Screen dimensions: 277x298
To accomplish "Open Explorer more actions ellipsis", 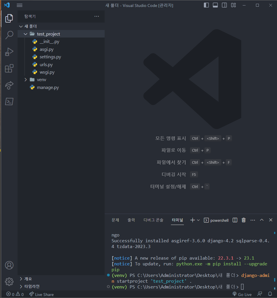I will click(97, 16).
